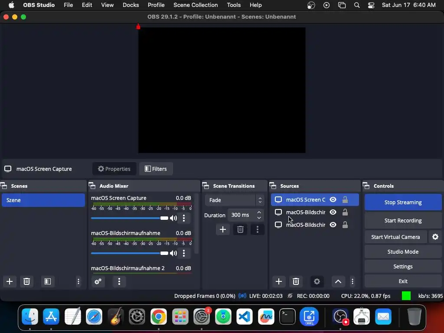Open the Docks menu

131,5
